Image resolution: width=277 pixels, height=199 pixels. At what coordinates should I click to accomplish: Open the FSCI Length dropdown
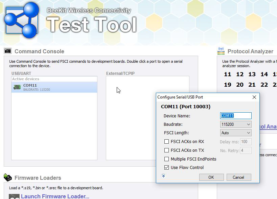pos(236,133)
